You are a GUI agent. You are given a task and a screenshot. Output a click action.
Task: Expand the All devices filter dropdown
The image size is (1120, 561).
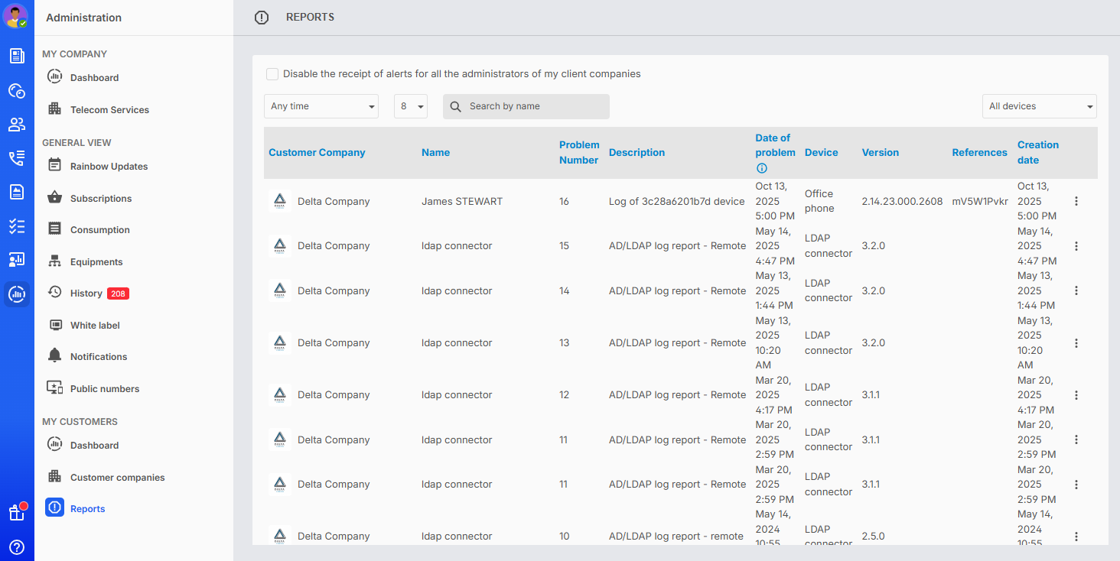[1039, 106]
